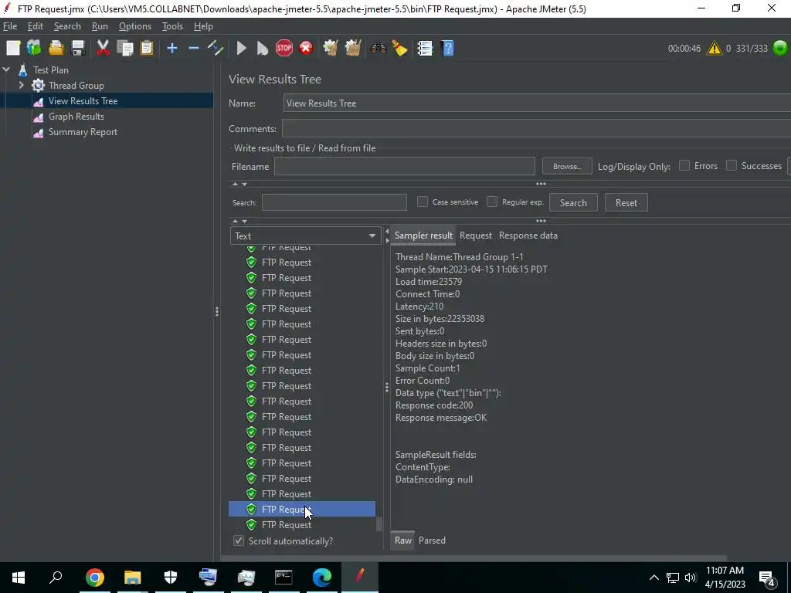
Task: Stop the test with red STOP icon
Action: coord(284,49)
